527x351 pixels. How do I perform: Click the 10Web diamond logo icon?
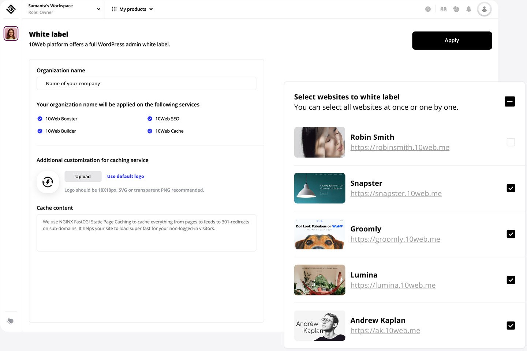click(x=11, y=9)
